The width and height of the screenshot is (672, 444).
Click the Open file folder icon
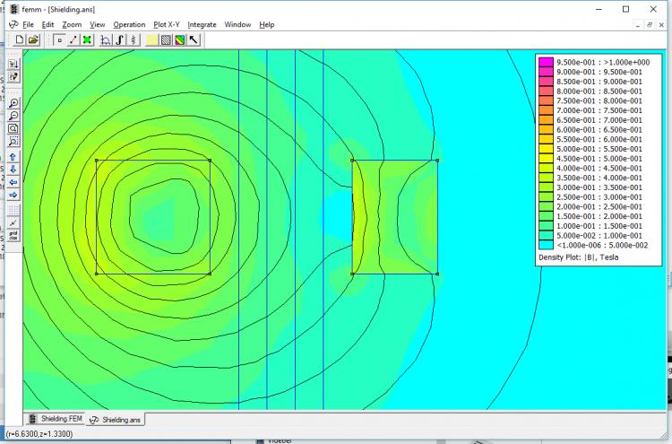point(33,39)
